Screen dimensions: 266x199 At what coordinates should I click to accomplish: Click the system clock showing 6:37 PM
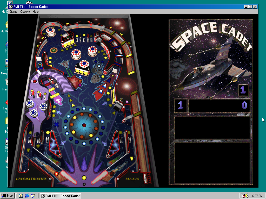[x=257, y=196]
